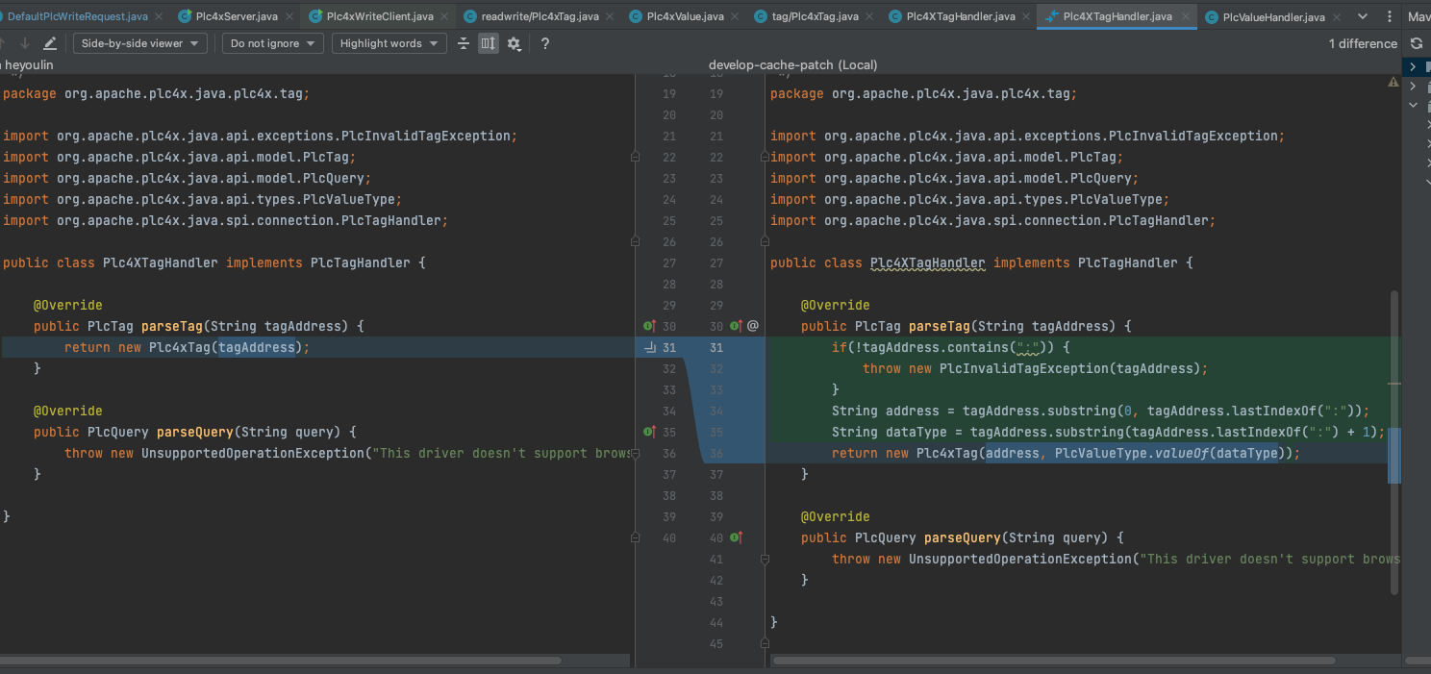Toggle synchronize scrolling button
Screen dimensions: 1431x674
pyautogui.click(x=489, y=43)
